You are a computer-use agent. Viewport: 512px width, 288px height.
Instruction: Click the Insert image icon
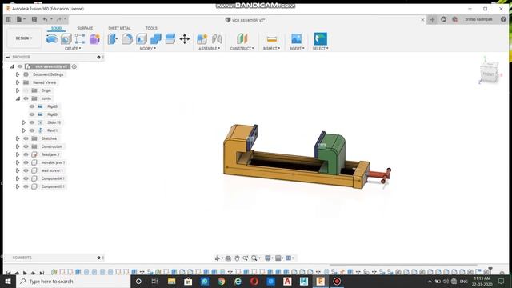pos(297,39)
